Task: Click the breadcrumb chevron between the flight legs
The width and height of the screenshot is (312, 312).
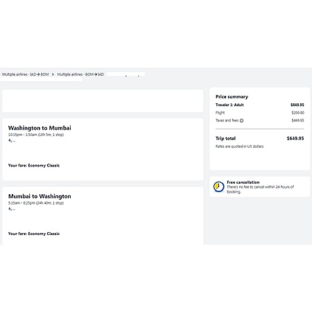Action: pyautogui.click(x=53, y=74)
